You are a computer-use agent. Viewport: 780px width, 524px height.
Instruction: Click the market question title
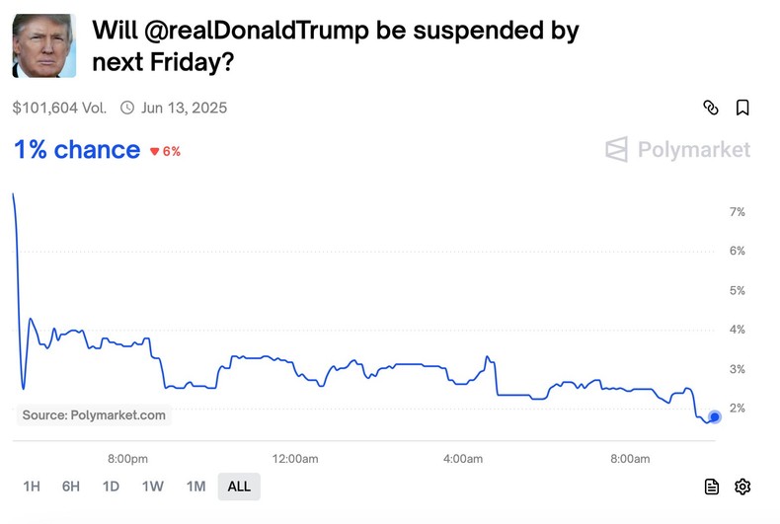(x=336, y=45)
